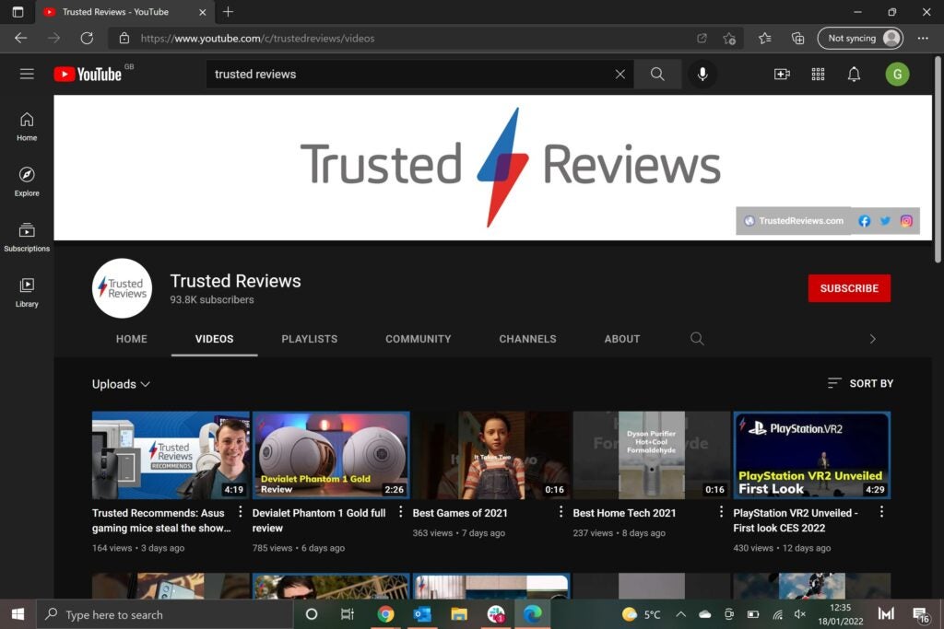Open browser settings ellipsis menu
Image resolution: width=944 pixels, height=629 pixels.
coord(923,38)
